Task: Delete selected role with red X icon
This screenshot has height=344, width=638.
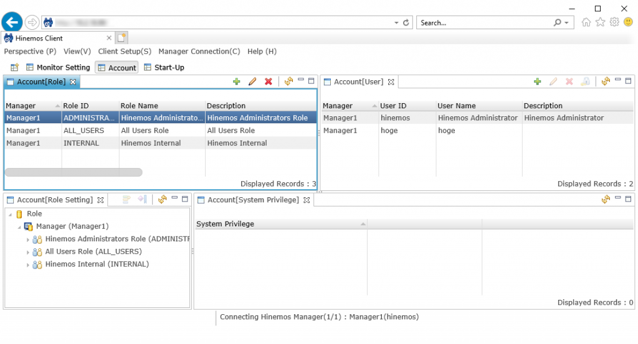Action: click(x=268, y=81)
